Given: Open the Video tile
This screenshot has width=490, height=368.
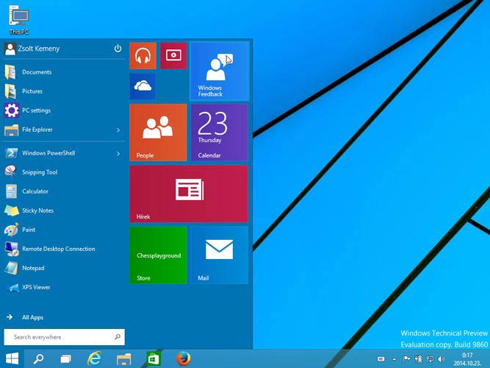Looking at the screenshot, I should (x=173, y=56).
